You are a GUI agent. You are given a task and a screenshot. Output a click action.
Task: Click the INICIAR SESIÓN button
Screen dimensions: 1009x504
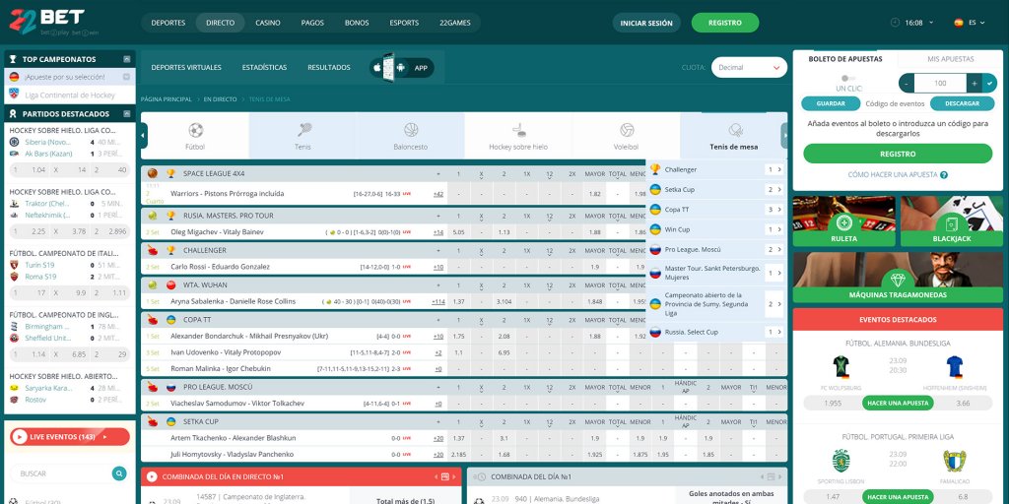[646, 24]
